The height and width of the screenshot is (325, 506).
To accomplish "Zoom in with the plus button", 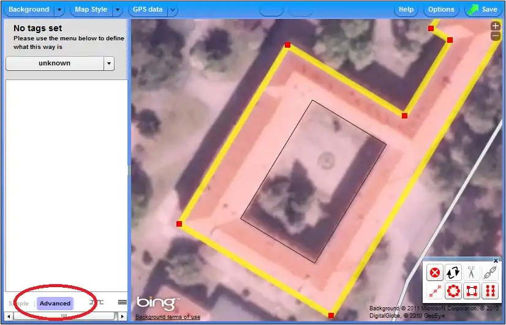I will tap(496, 26).
